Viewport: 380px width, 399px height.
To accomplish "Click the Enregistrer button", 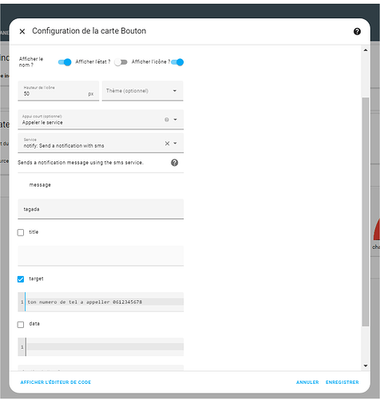I will 342,382.
